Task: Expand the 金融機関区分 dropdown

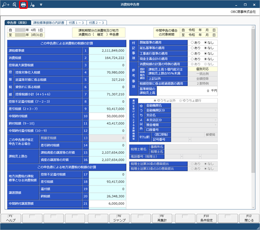Action: 215,110
